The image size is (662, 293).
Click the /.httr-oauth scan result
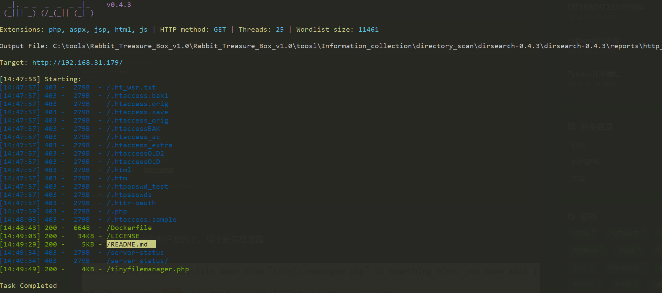pyautogui.click(x=131, y=203)
